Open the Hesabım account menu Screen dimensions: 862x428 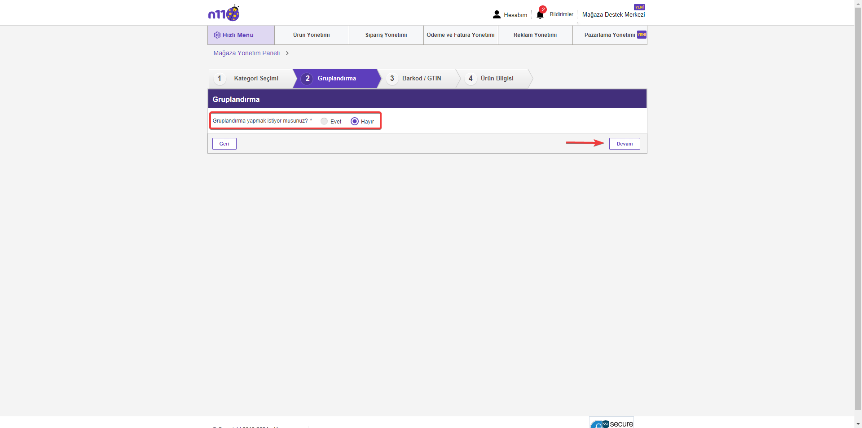click(x=510, y=15)
